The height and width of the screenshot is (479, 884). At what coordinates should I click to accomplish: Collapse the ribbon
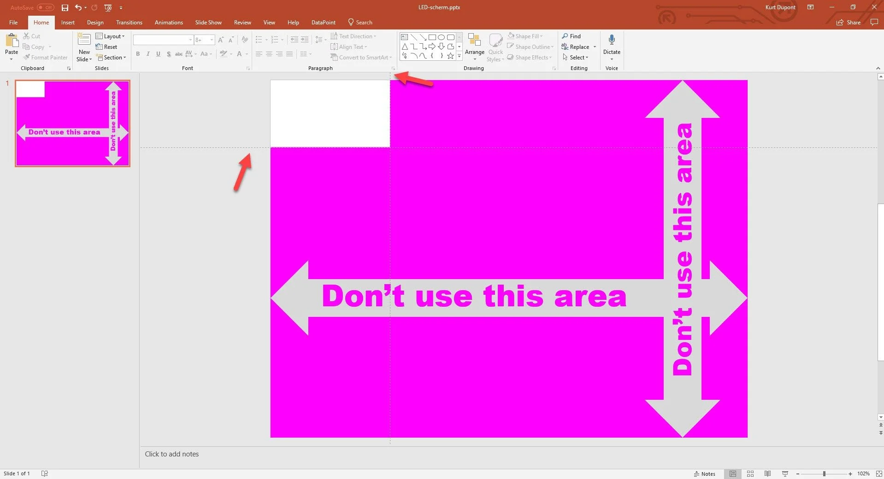pyautogui.click(x=878, y=68)
